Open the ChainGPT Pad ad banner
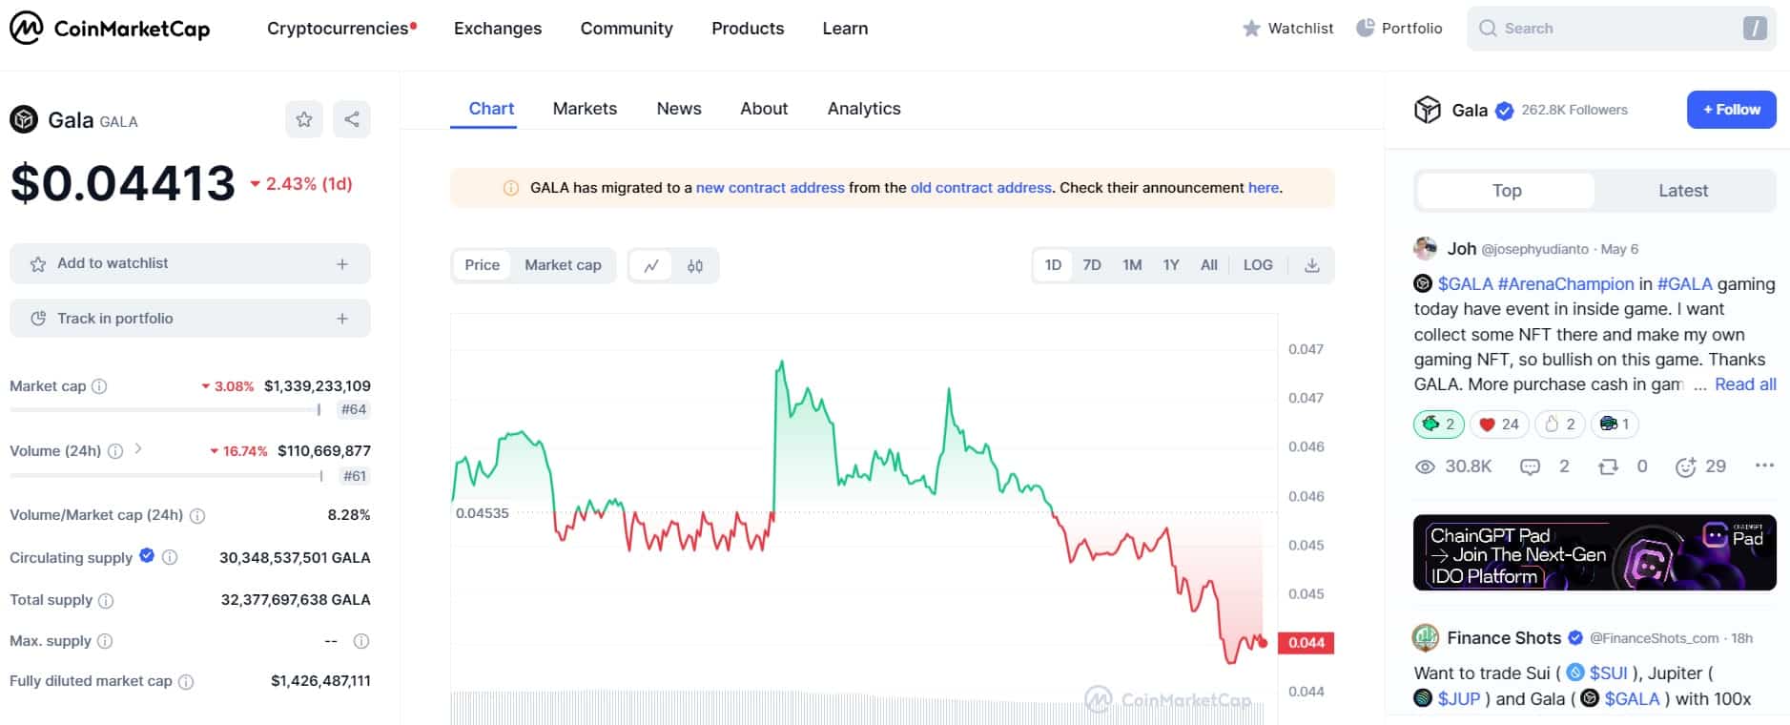 click(x=1595, y=553)
